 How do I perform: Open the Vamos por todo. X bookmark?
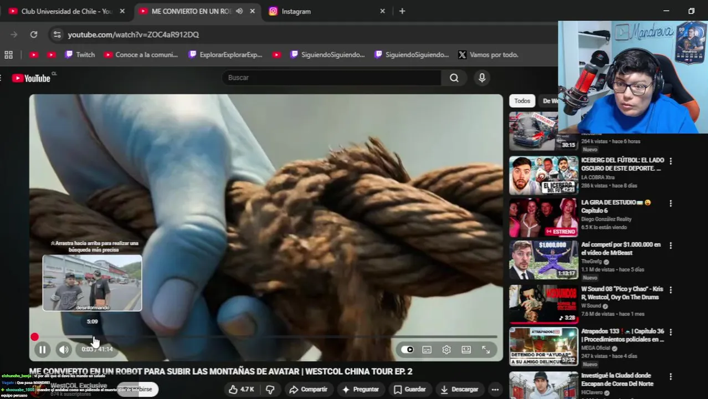click(x=488, y=55)
